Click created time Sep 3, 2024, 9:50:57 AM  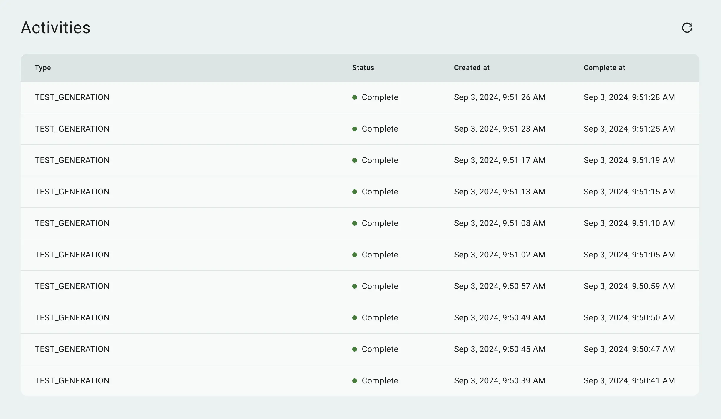(500, 286)
